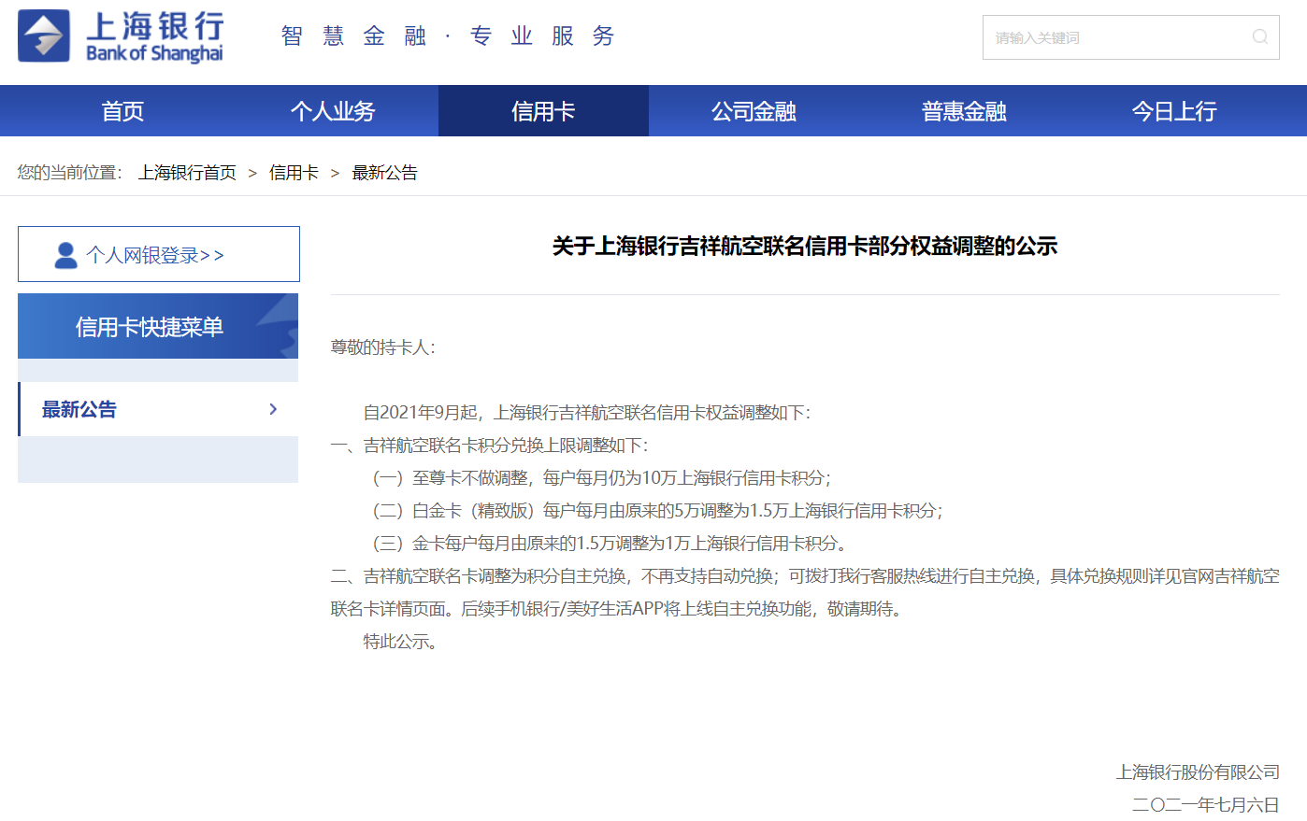Viewport: 1307px width, 821px height.
Task: Click the slogan 智慧金融·专业服务
Action: tap(448, 36)
